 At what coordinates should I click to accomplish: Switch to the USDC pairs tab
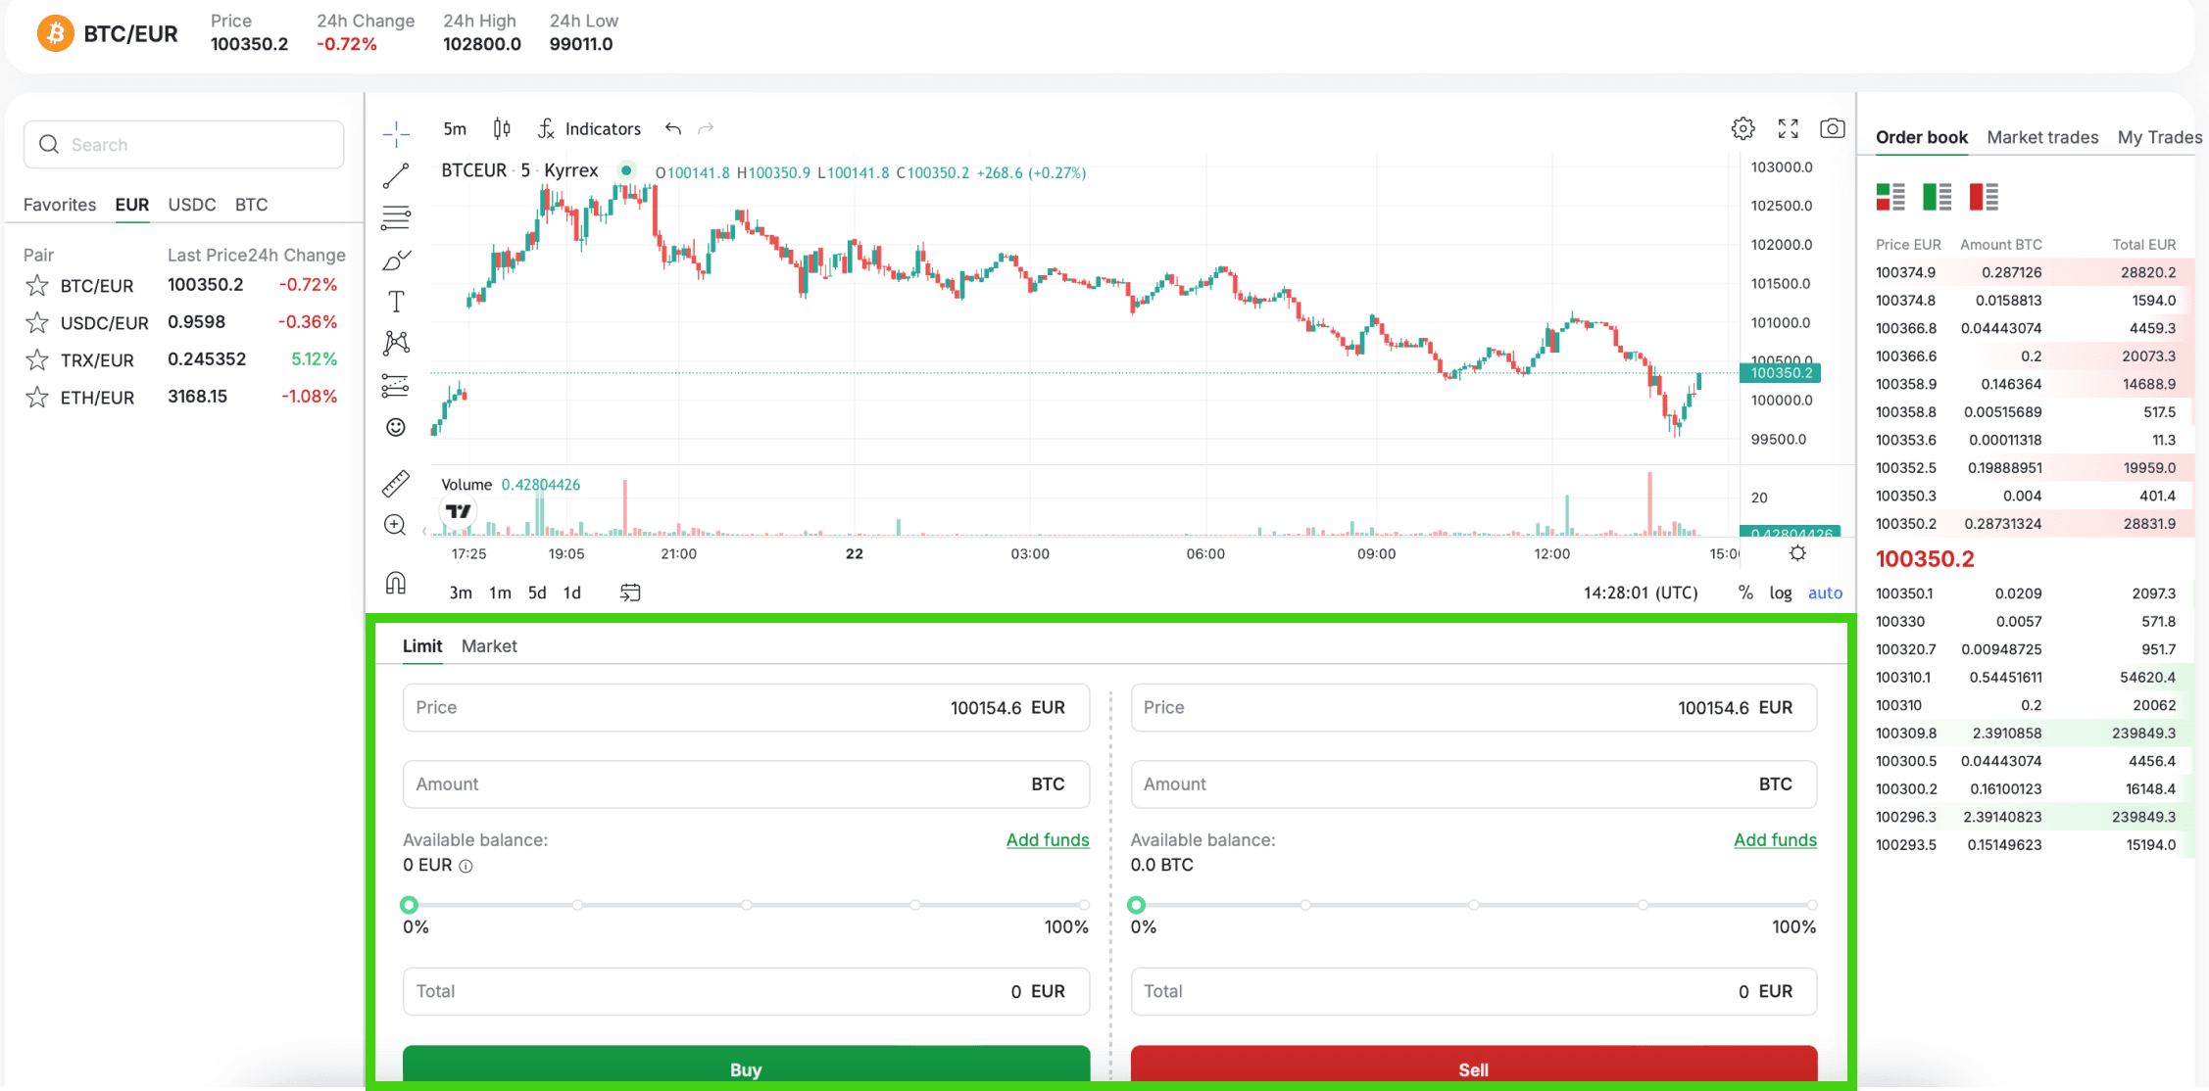point(192,205)
